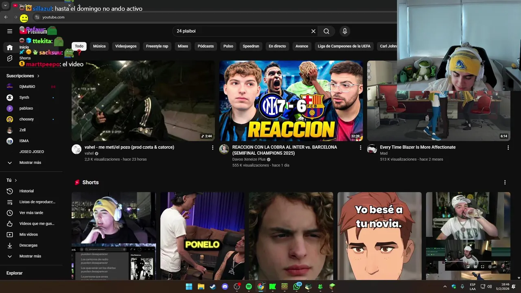The height and width of the screenshot is (293, 521).
Task: Open the PONELO short
Action: click(x=202, y=236)
